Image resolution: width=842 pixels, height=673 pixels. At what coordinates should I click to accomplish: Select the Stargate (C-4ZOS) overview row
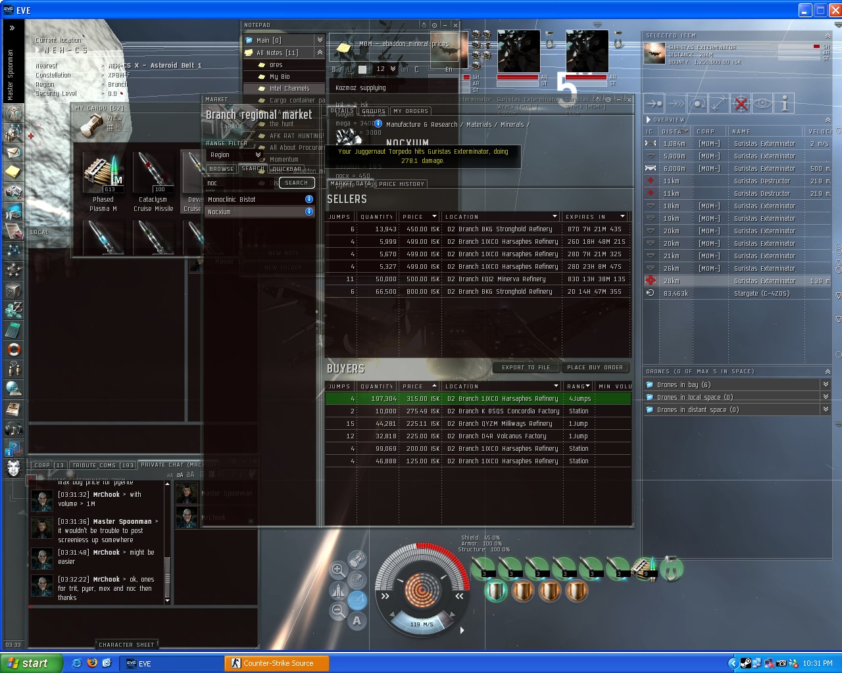[x=737, y=293]
